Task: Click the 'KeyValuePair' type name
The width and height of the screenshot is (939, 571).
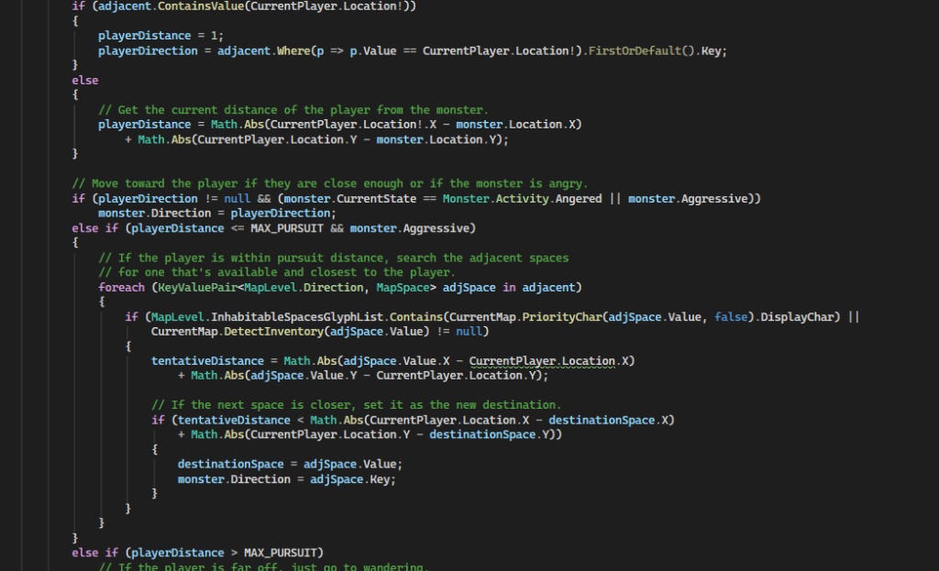Action: click(198, 287)
